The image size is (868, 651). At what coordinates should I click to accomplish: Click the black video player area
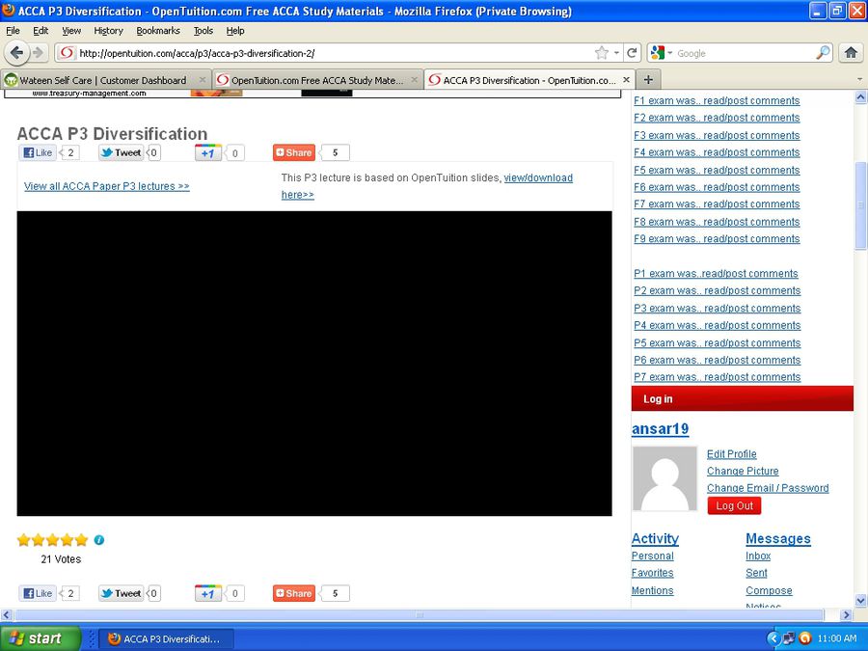coord(314,364)
